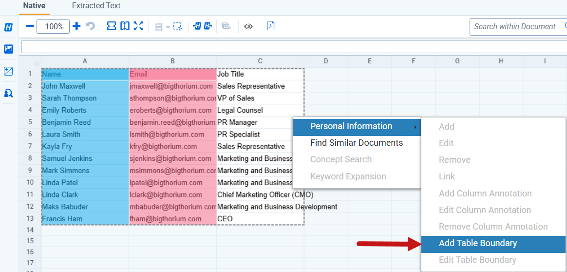
Task: Select column D header
Action: (326, 61)
